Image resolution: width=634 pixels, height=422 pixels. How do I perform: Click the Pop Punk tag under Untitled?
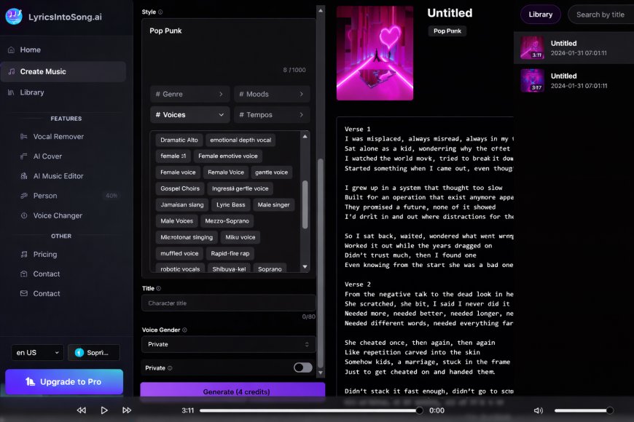coord(447,31)
